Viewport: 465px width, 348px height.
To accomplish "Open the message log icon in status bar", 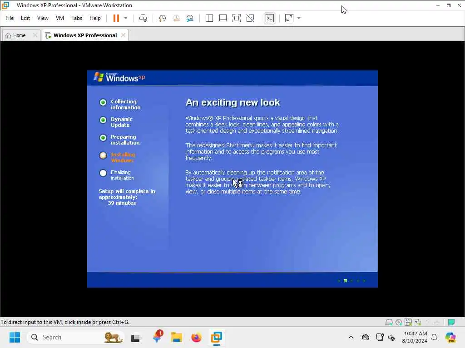I will (x=451, y=322).
